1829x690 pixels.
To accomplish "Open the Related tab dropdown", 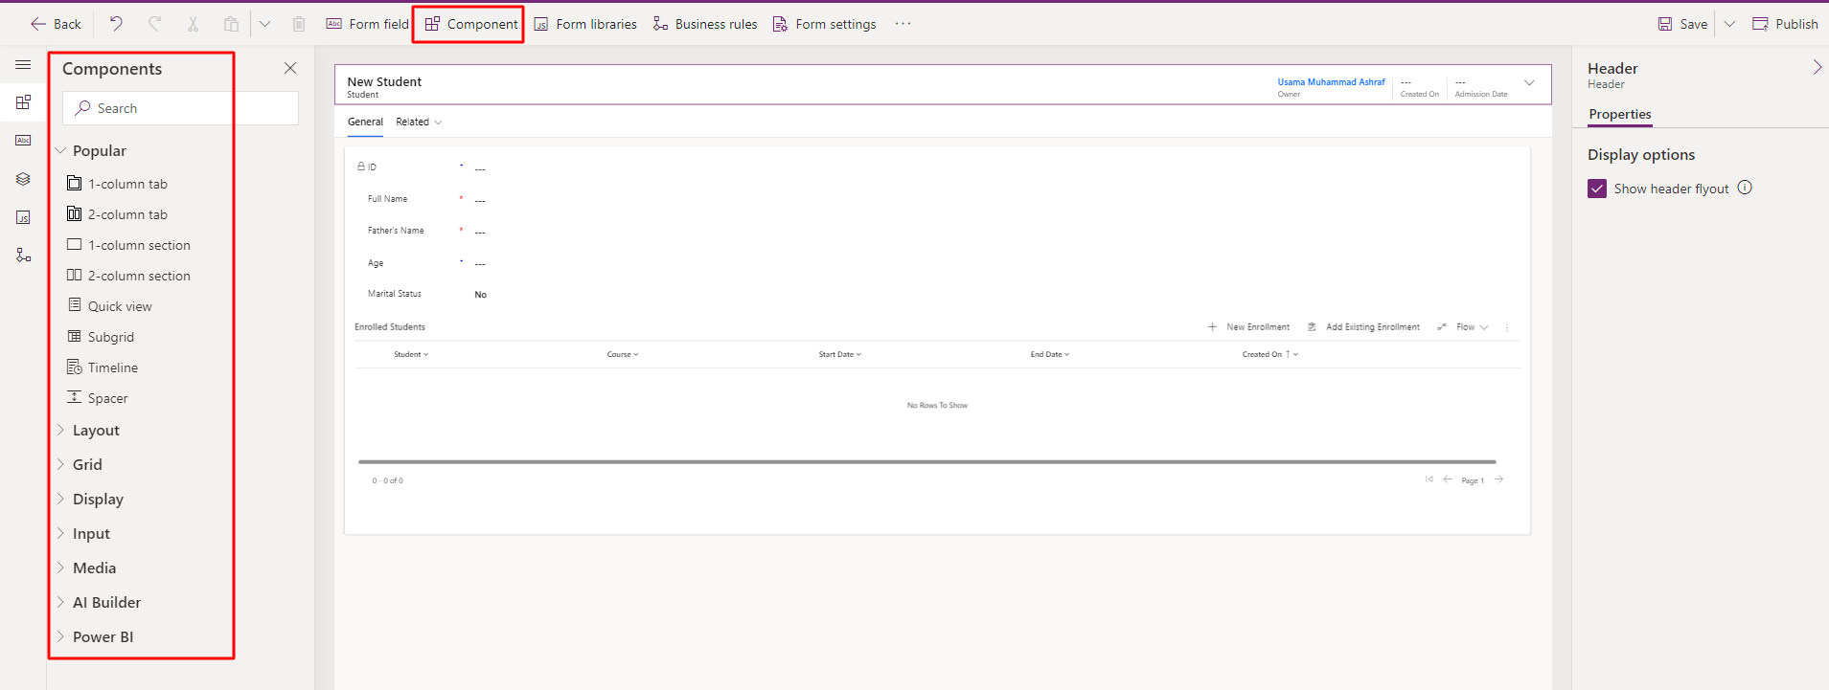I will 419,122.
